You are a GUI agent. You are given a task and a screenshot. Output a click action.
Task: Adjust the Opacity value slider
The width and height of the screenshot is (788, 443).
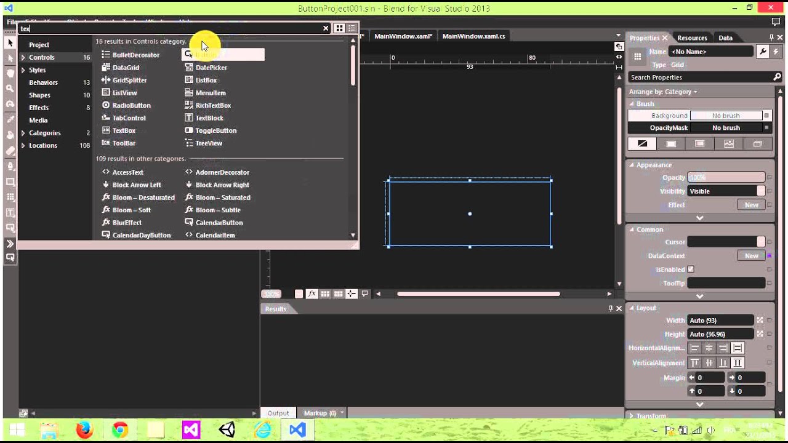coord(726,178)
